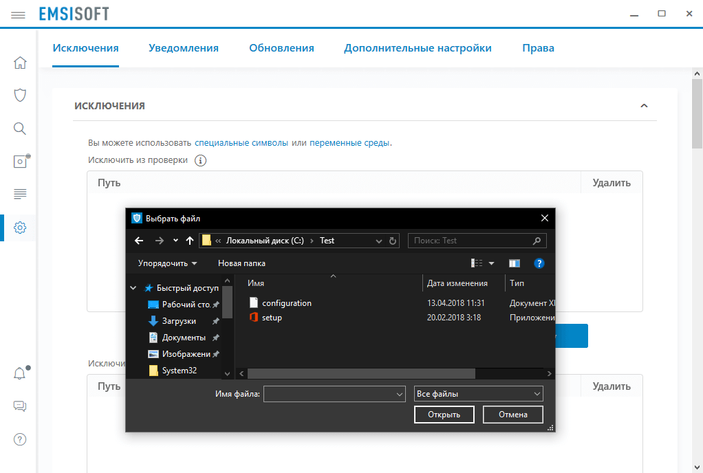This screenshot has width=703, height=473.
Task: Go up one folder with the up arrow
Action: pos(190,241)
